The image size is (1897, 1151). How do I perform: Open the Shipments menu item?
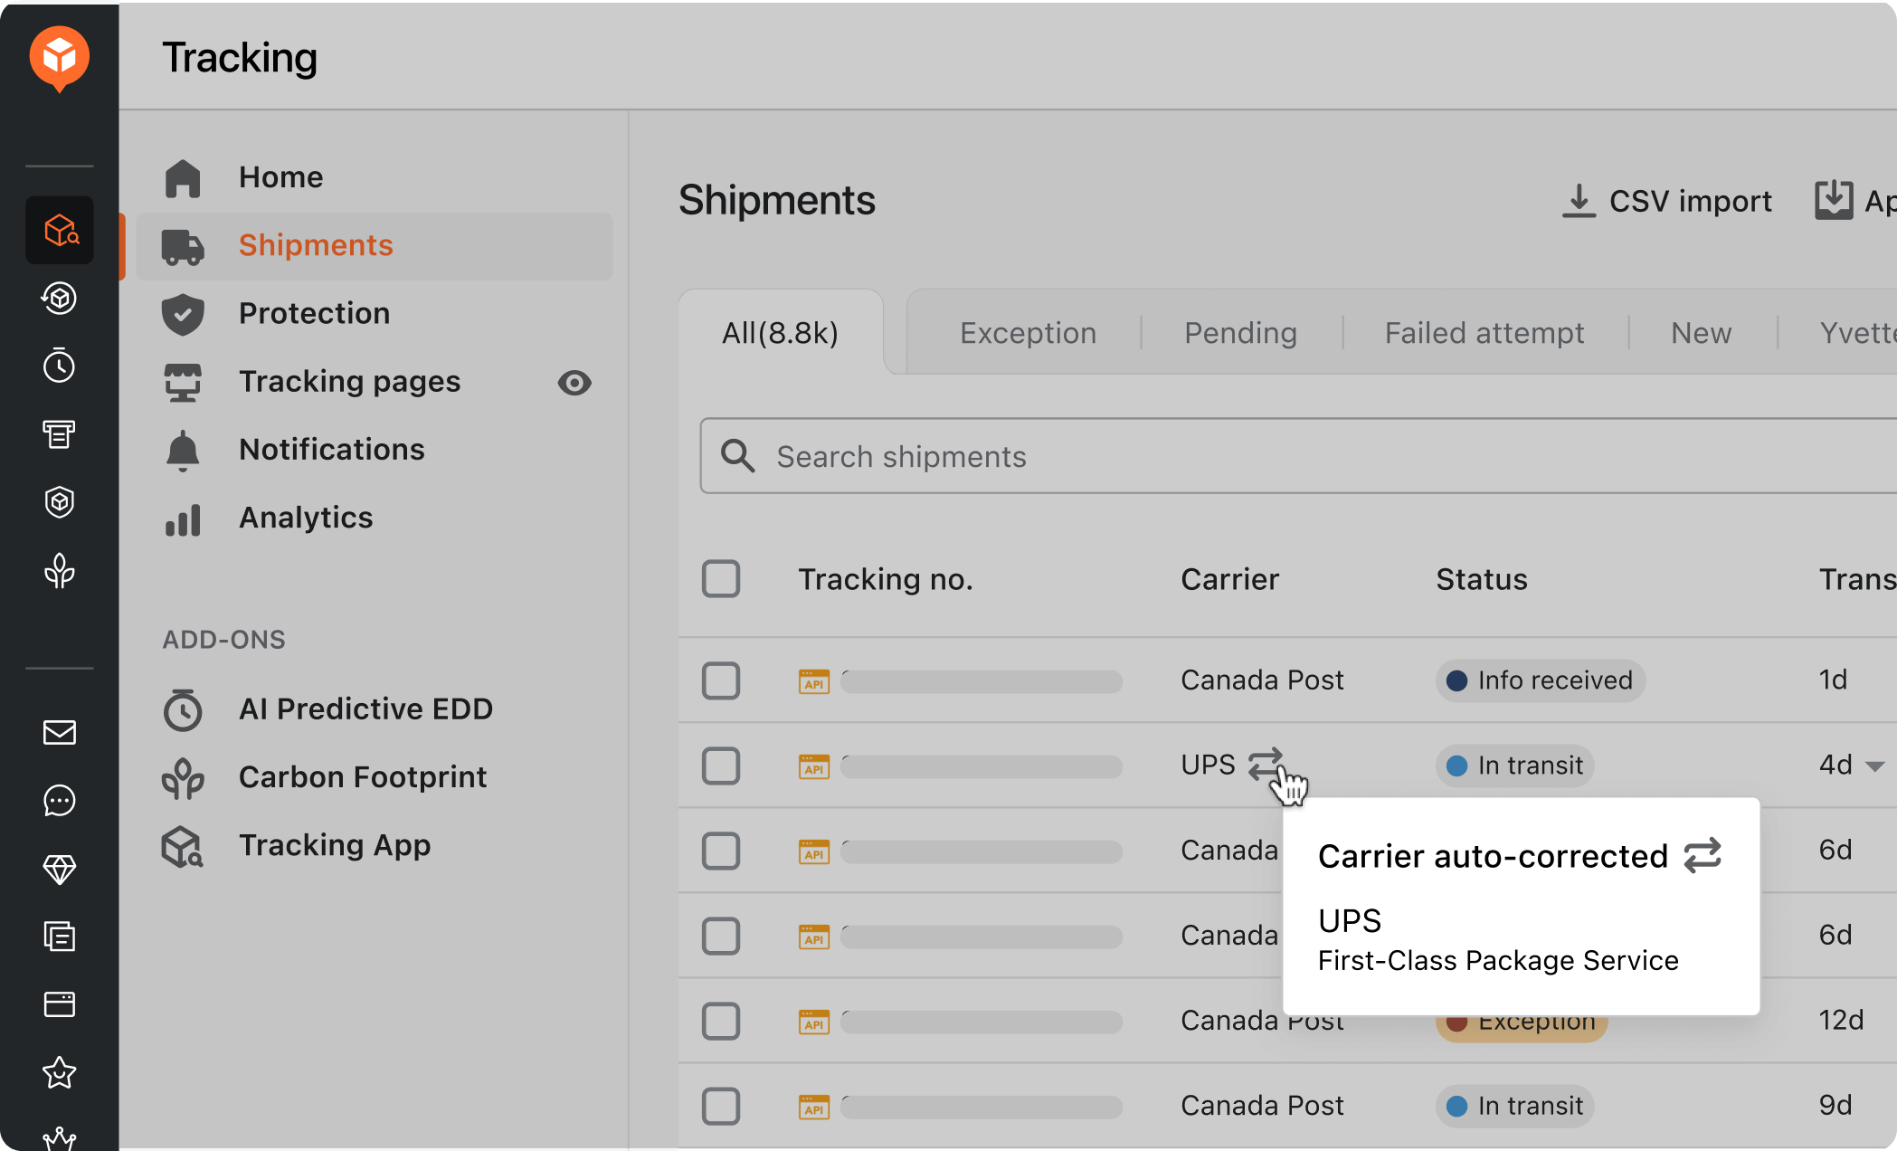[x=374, y=246]
